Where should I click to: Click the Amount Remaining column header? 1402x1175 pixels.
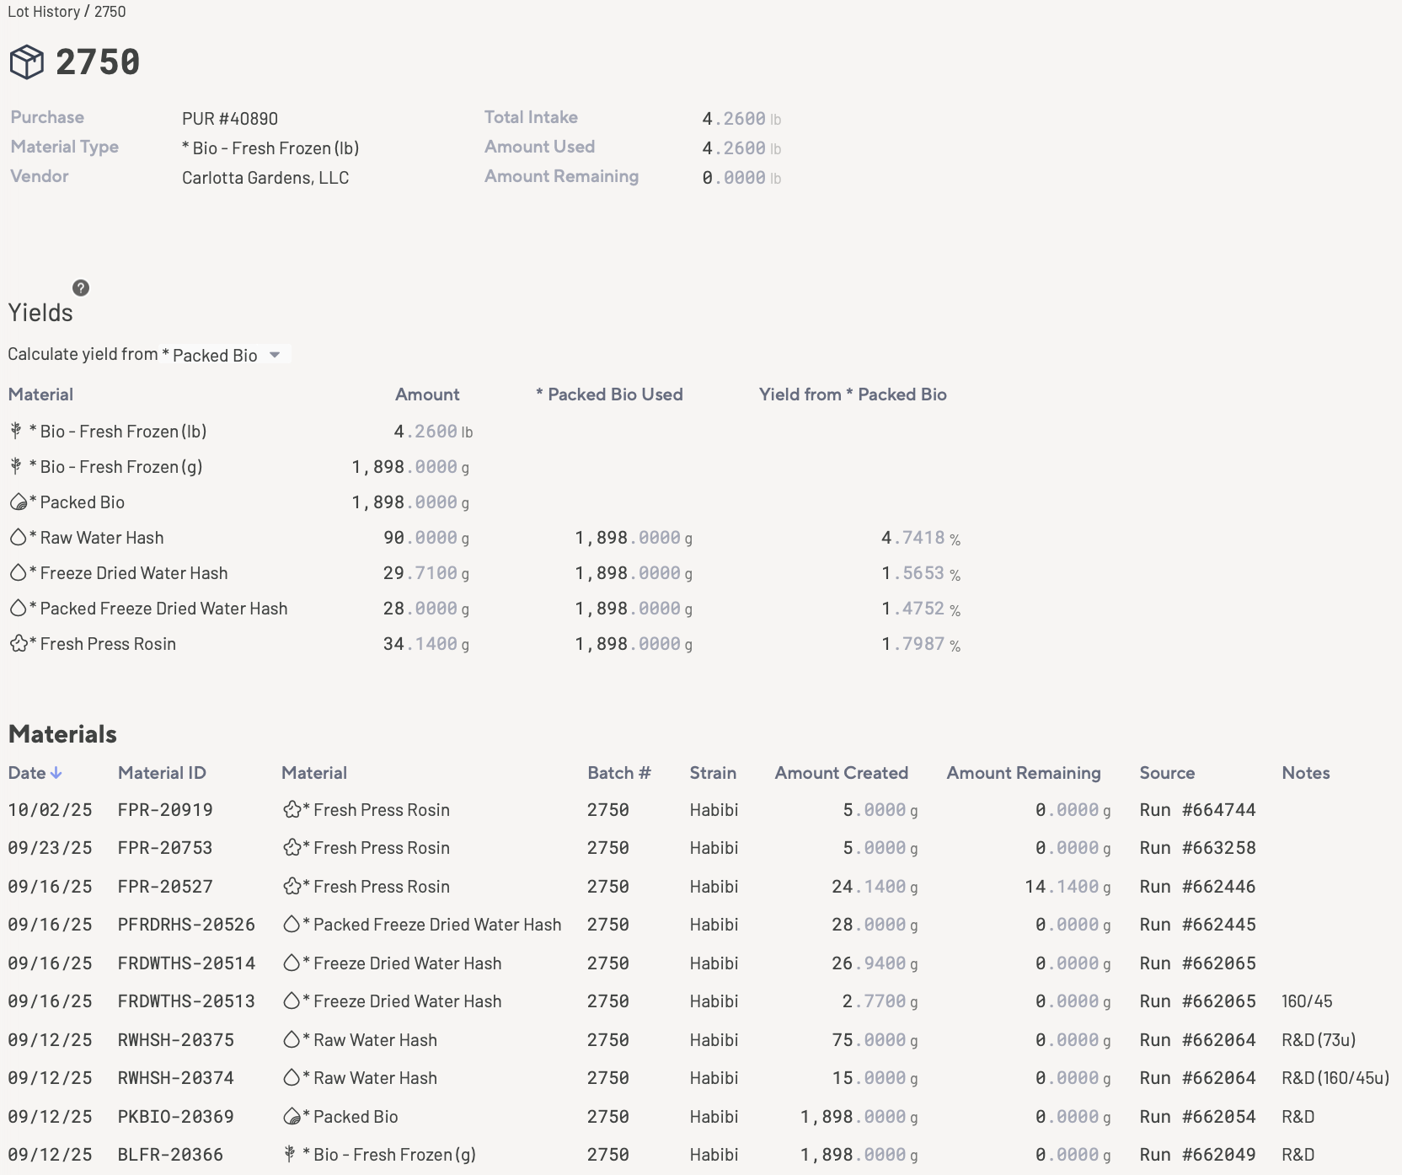(1023, 773)
